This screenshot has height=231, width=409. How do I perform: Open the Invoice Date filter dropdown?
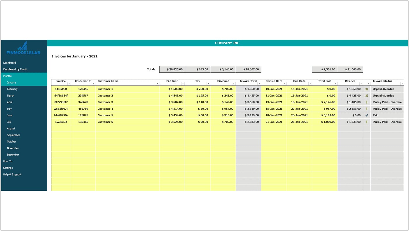(285, 83)
